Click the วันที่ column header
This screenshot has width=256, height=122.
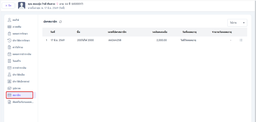53,32
